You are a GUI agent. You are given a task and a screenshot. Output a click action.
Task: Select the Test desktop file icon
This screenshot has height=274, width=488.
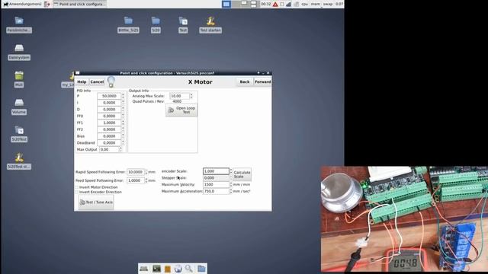click(x=183, y=21)
